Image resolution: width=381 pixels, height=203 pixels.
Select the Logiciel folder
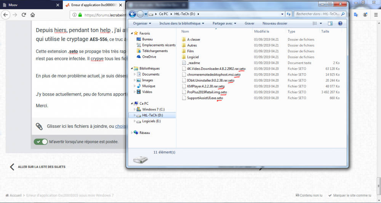(x=193, y=57)
